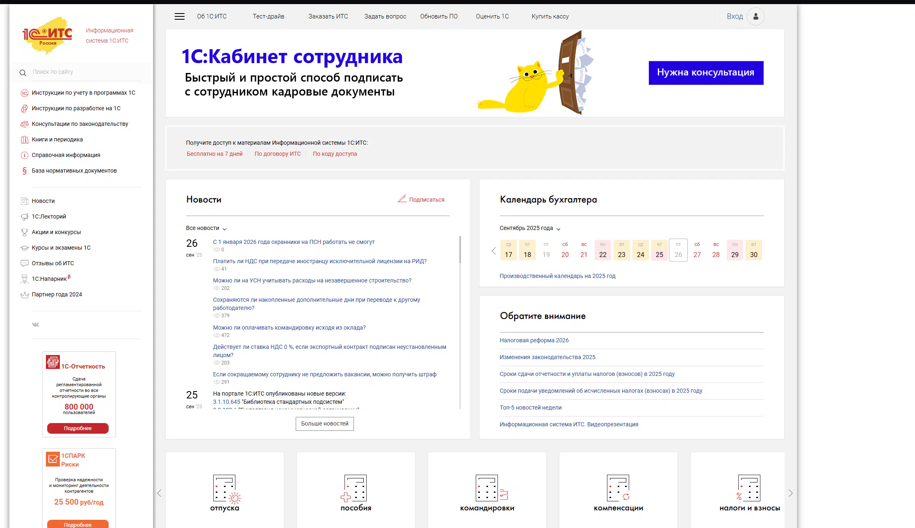This screenshot has width=915, height=528.
Task: Click the Больше новостей button
Action: click(324, 423)
